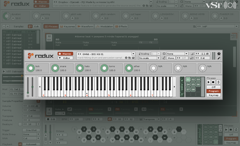Click Editor button in background window header
Screen dimensions: 240x146
41,6
